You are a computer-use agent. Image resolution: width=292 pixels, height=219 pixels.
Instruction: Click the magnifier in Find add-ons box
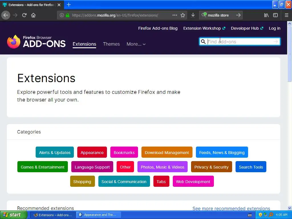pyautogui.click(x=203, y=42)
